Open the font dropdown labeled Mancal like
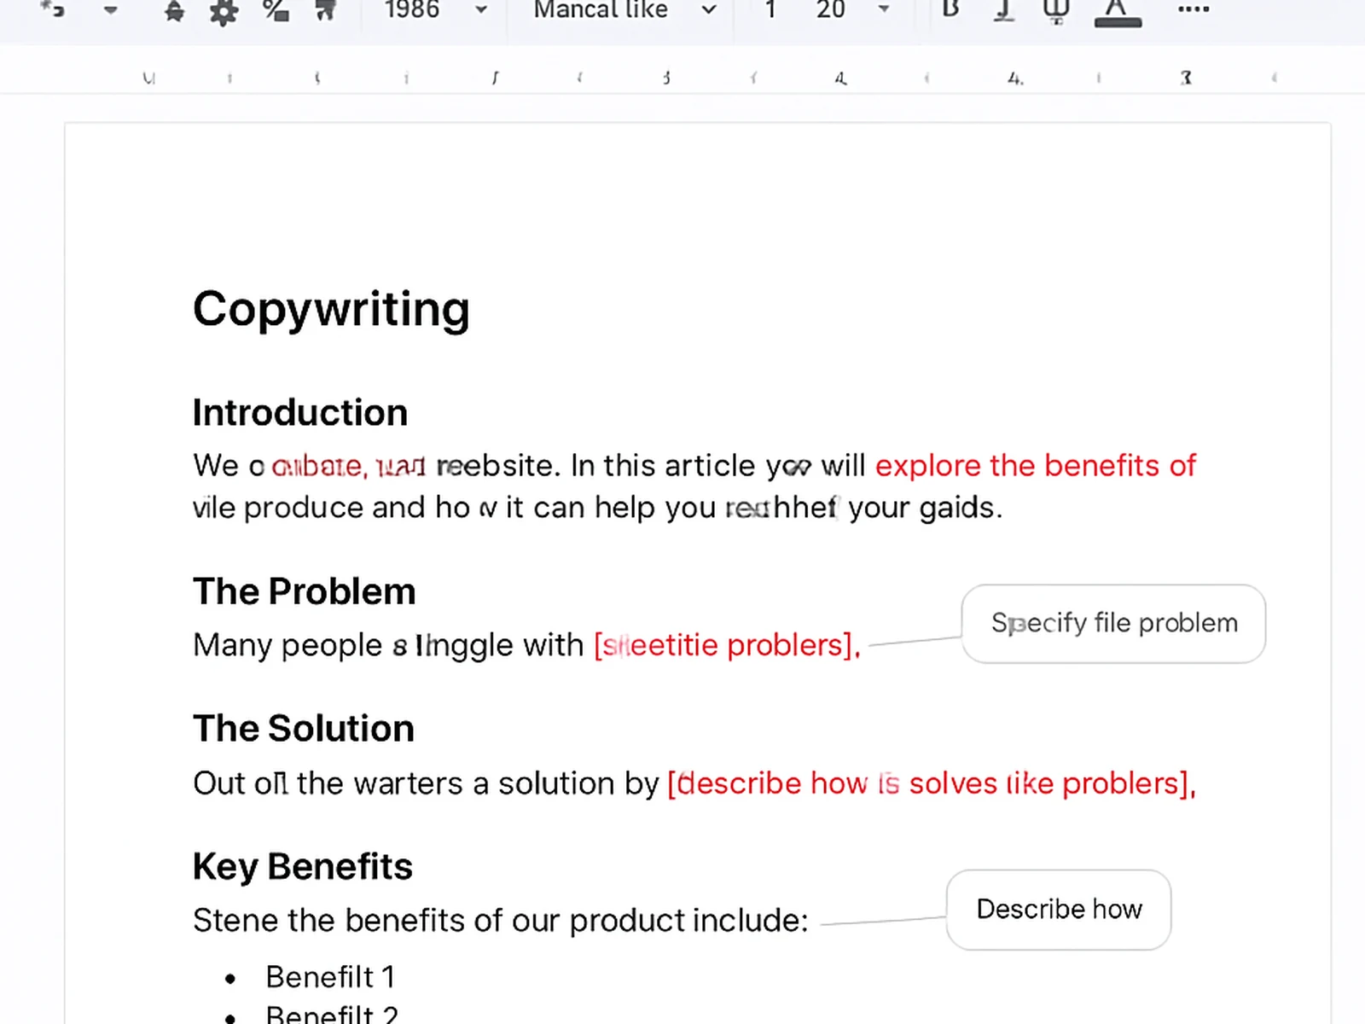1365x1024 pixels. (624, 9)
